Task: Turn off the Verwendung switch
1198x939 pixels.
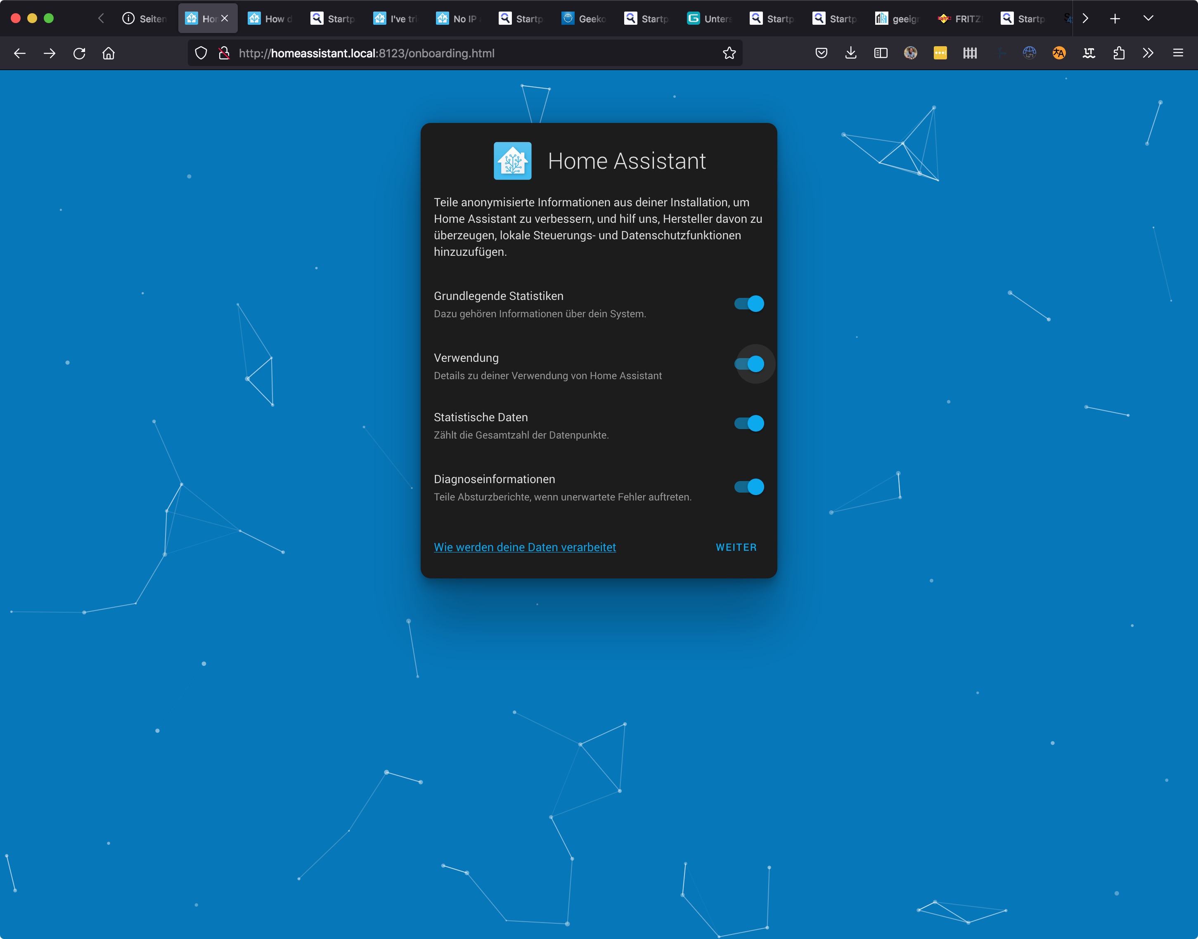Action: point(749,364)
